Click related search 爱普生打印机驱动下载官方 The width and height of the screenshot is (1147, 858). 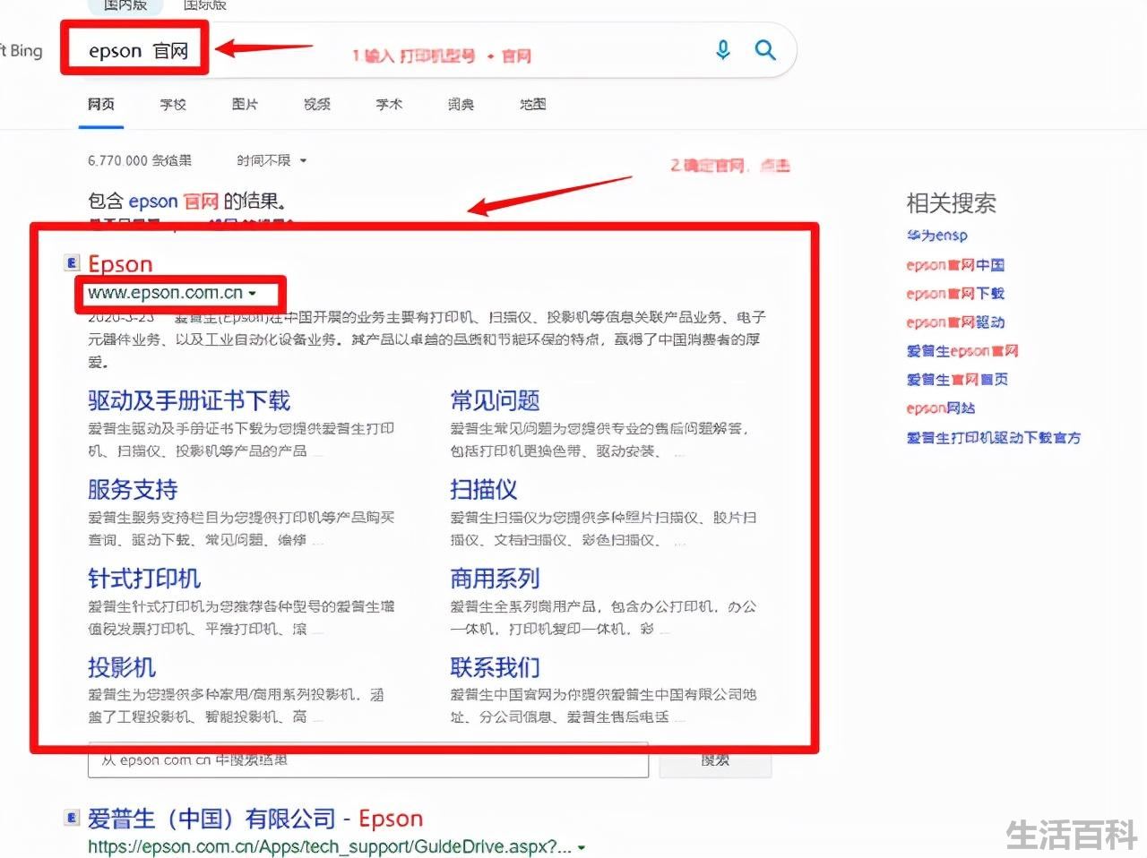pyautogui.click(x=994, y=437)
